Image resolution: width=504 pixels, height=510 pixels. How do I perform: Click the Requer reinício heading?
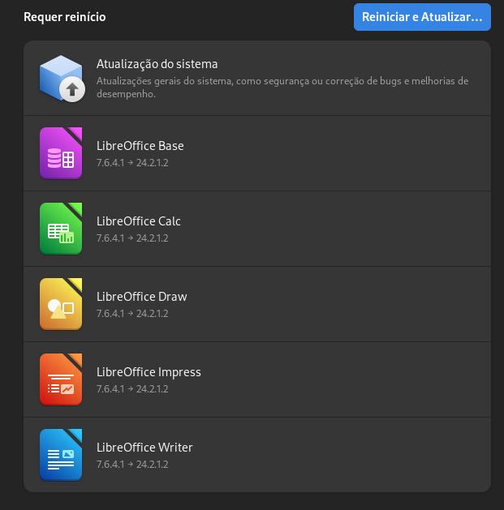(x=64, y=17)
